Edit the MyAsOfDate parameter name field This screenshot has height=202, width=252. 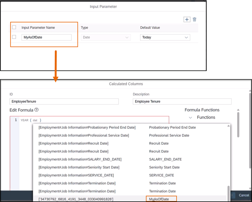46,37
